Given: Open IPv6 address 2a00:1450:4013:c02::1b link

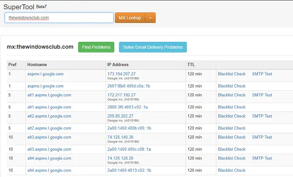Looking at the screenshot, I should pos(129,170).
